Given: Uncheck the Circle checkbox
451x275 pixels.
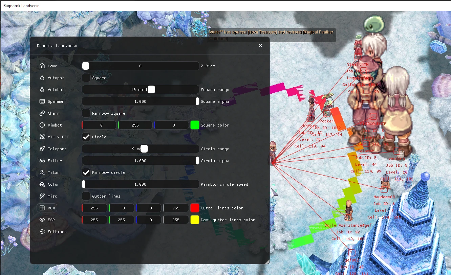Looking at the screenshot, I should point(86,137).
